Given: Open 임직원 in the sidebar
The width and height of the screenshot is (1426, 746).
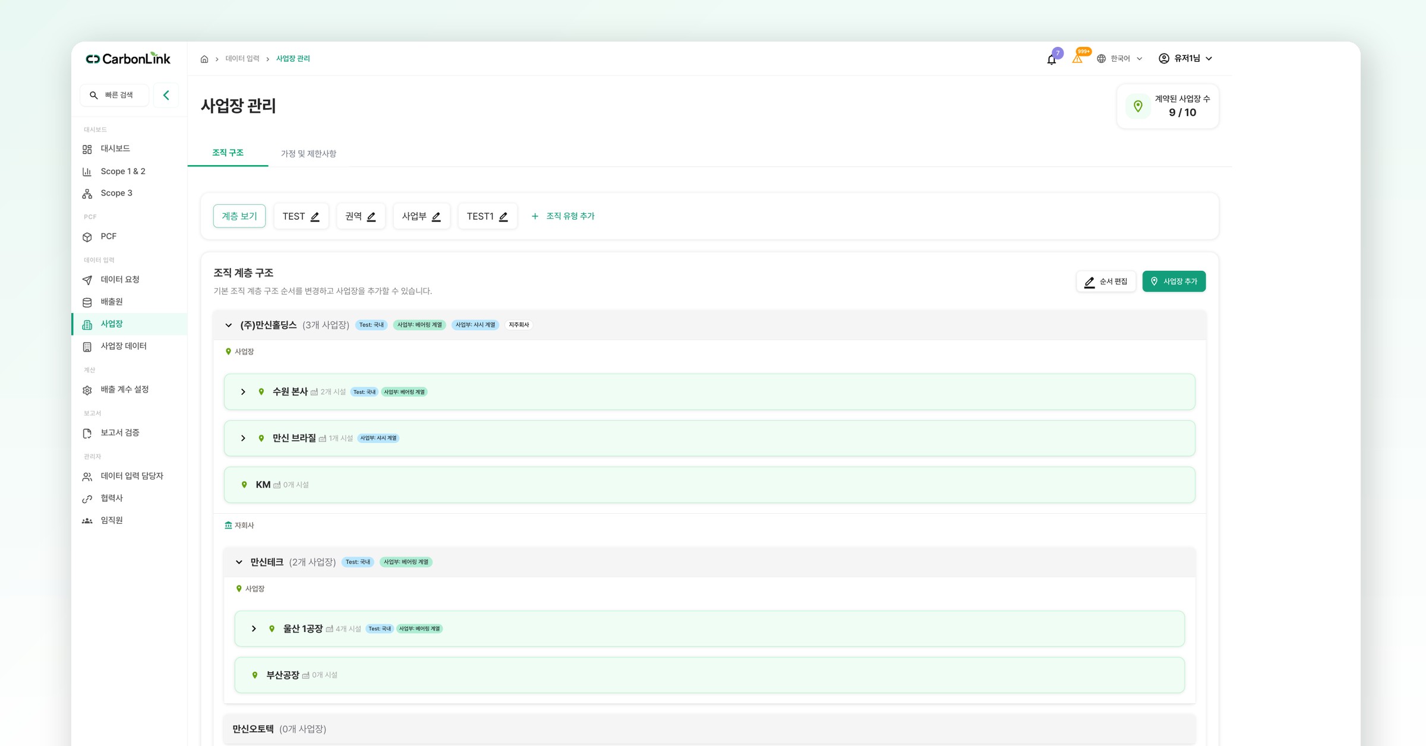Looking at the screenshot, I should [129, 520].
